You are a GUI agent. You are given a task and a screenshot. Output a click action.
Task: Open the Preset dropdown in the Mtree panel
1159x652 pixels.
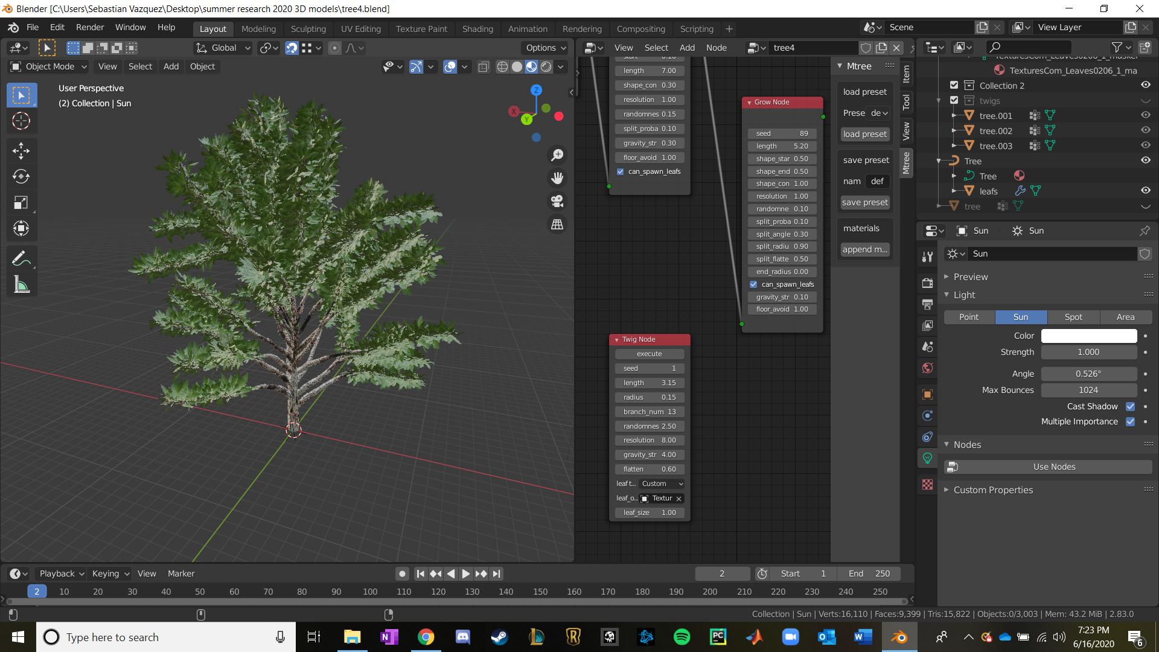point(876,113)
